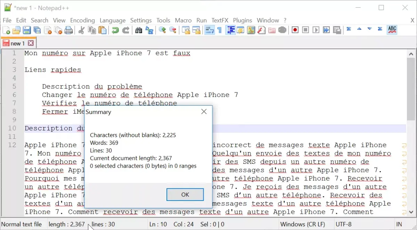
Task: Click Save Current Recorded Macro icon
Action: click(337, 30)
